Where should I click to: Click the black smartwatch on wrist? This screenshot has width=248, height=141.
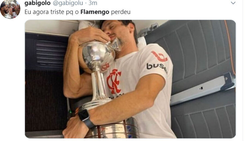(86, 118)
